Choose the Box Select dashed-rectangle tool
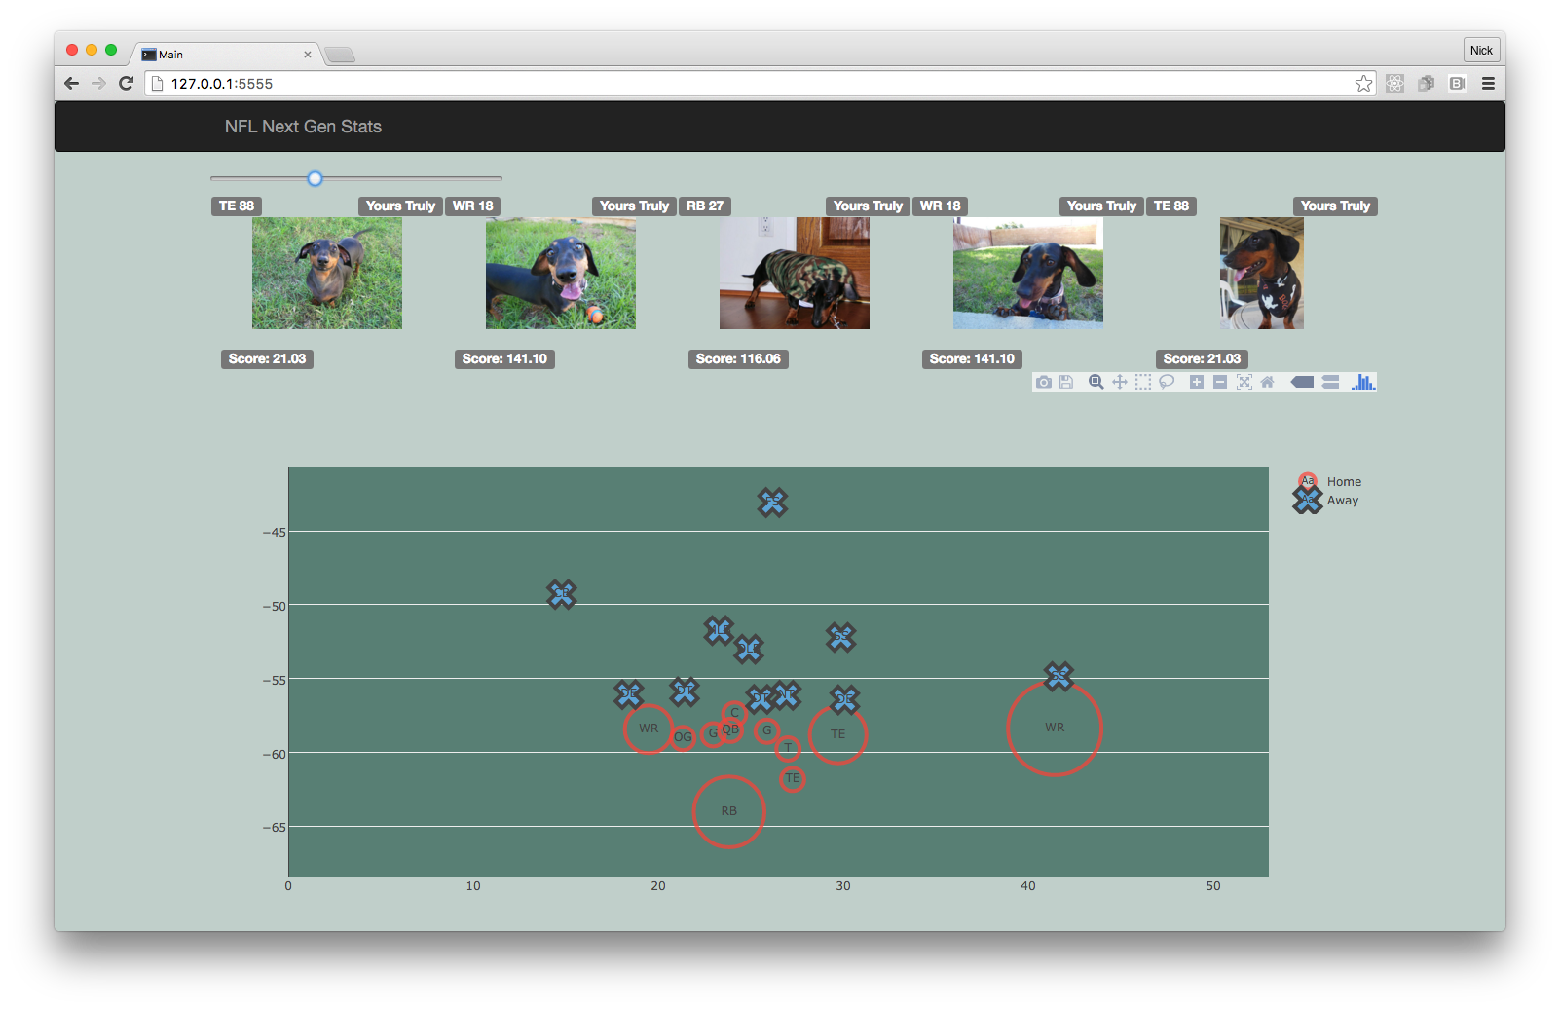1560x1009 pixels. click(1143, 383)
